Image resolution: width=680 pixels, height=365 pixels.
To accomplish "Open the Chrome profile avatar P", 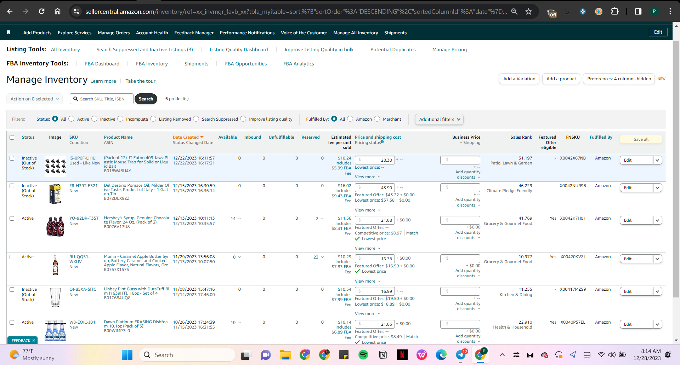I will (654, 11).
